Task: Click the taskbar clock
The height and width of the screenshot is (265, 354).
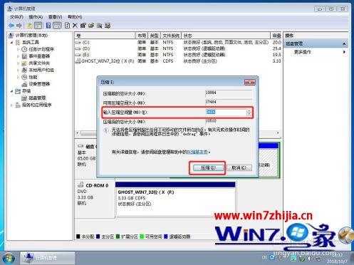Action: tap(337, 259)
